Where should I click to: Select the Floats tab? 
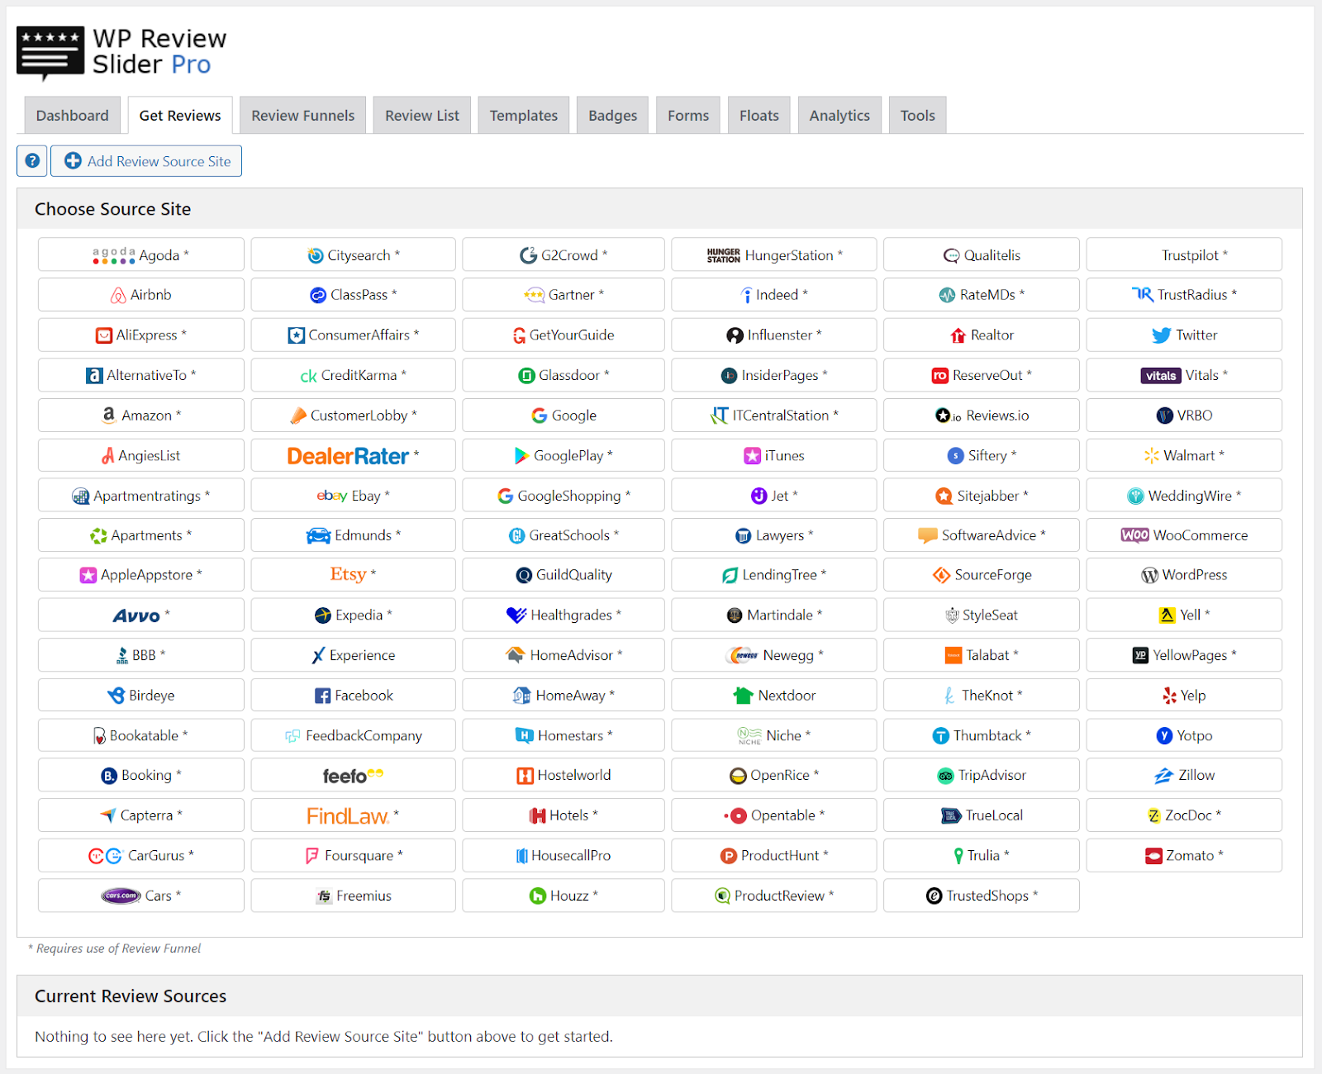tap(759, 115)
